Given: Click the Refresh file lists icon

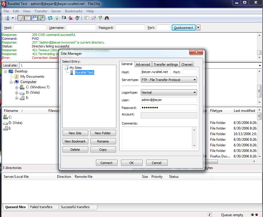Looking at the screenshot, I should tap(50, 18).
